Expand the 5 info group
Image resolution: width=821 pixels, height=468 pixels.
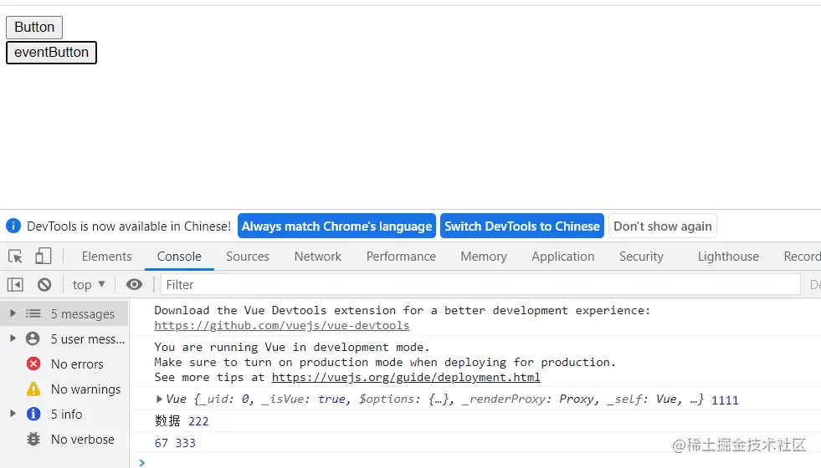coord(13,414)
